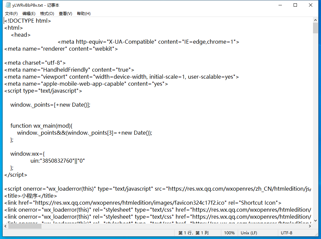
Task: Click the 100% zoom status entry
Action: 229,233
